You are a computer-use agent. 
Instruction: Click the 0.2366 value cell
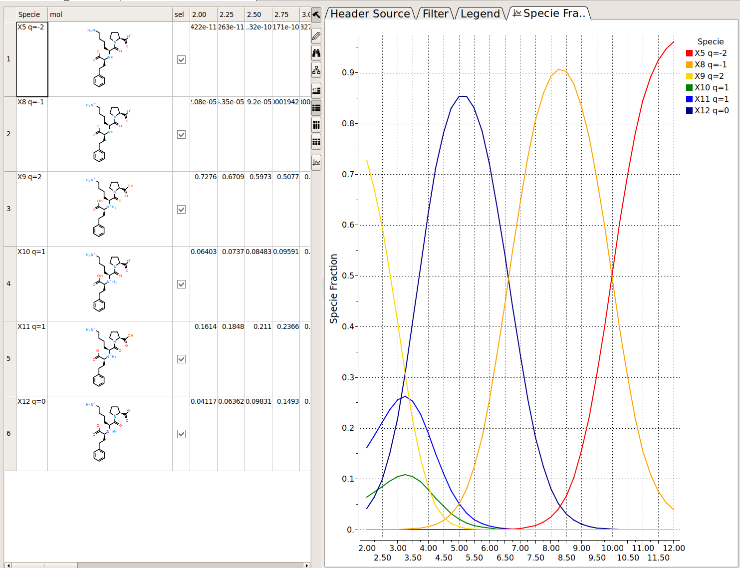(286, 359)
